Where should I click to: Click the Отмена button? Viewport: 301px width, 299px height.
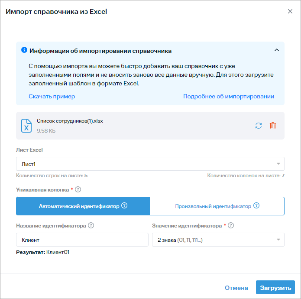(236, 288)
